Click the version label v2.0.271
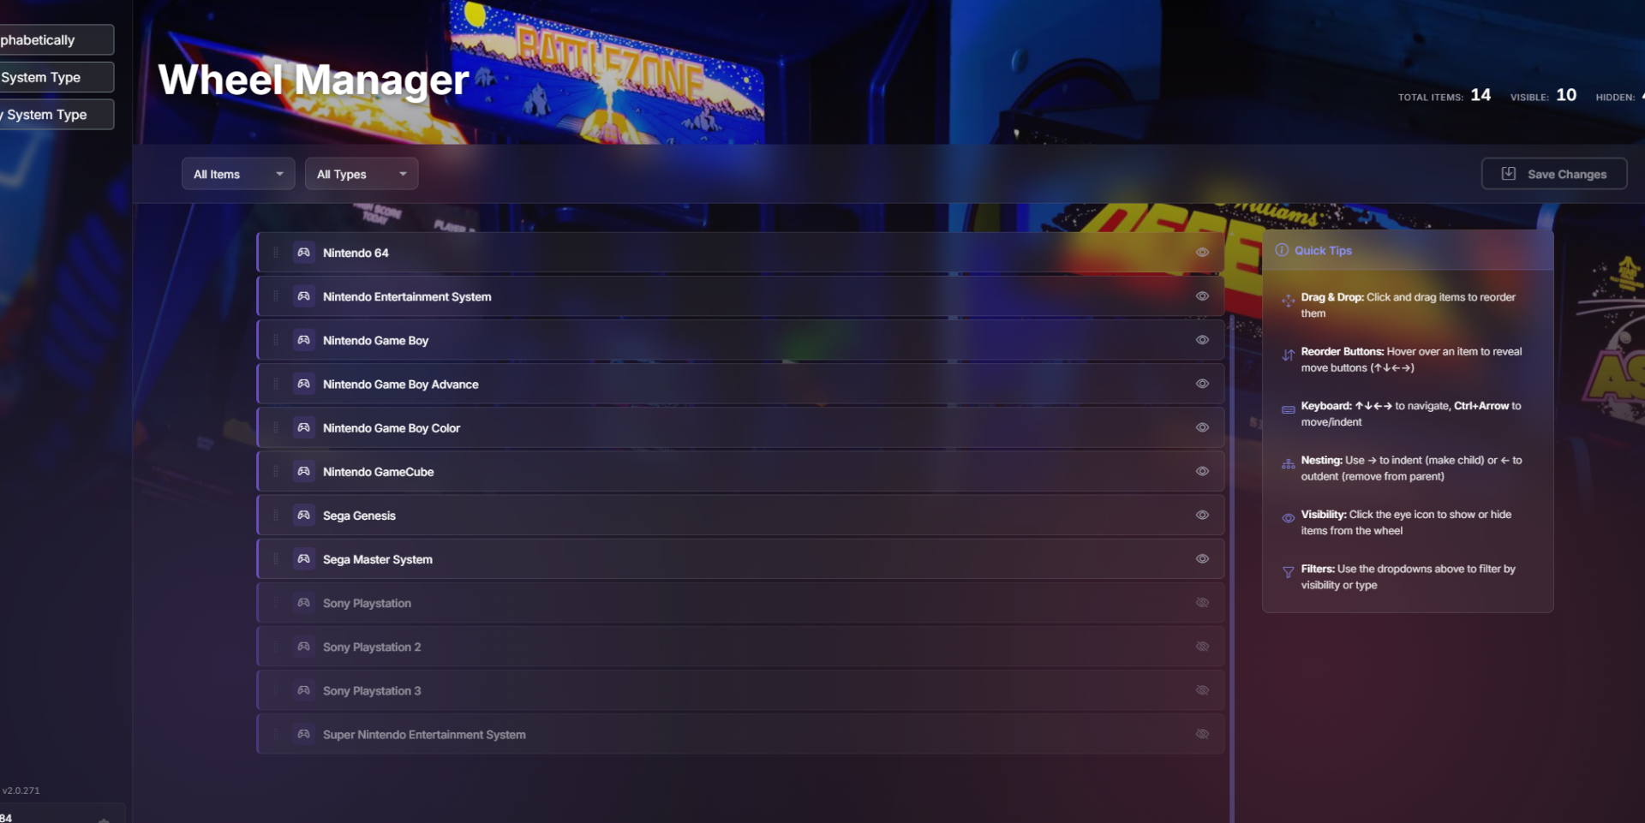Screen dimensions: 1645x823 (x=21, y=790)
